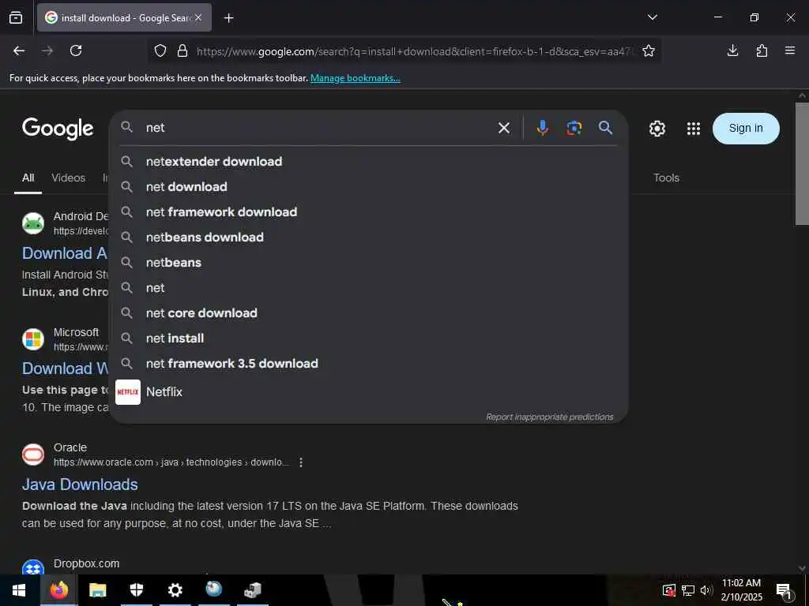Click Firefox in the taskbar
Screen dimensions: 809x606
(x=58, y=590)
